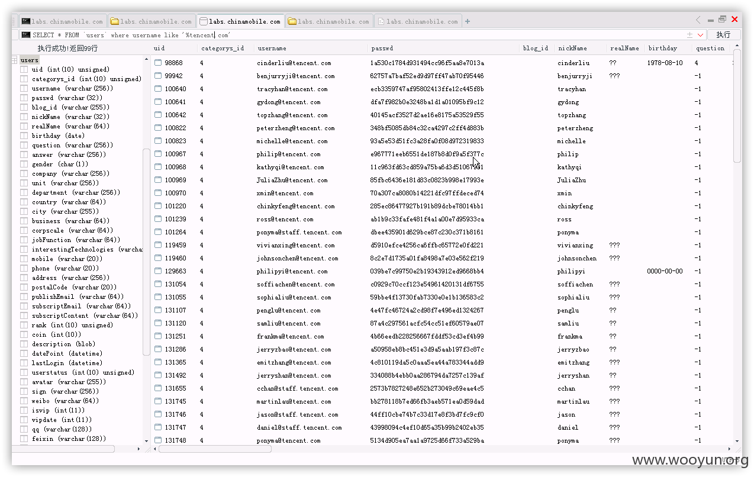
Task: Click the row icon for uid 129663
Action: 158,271
